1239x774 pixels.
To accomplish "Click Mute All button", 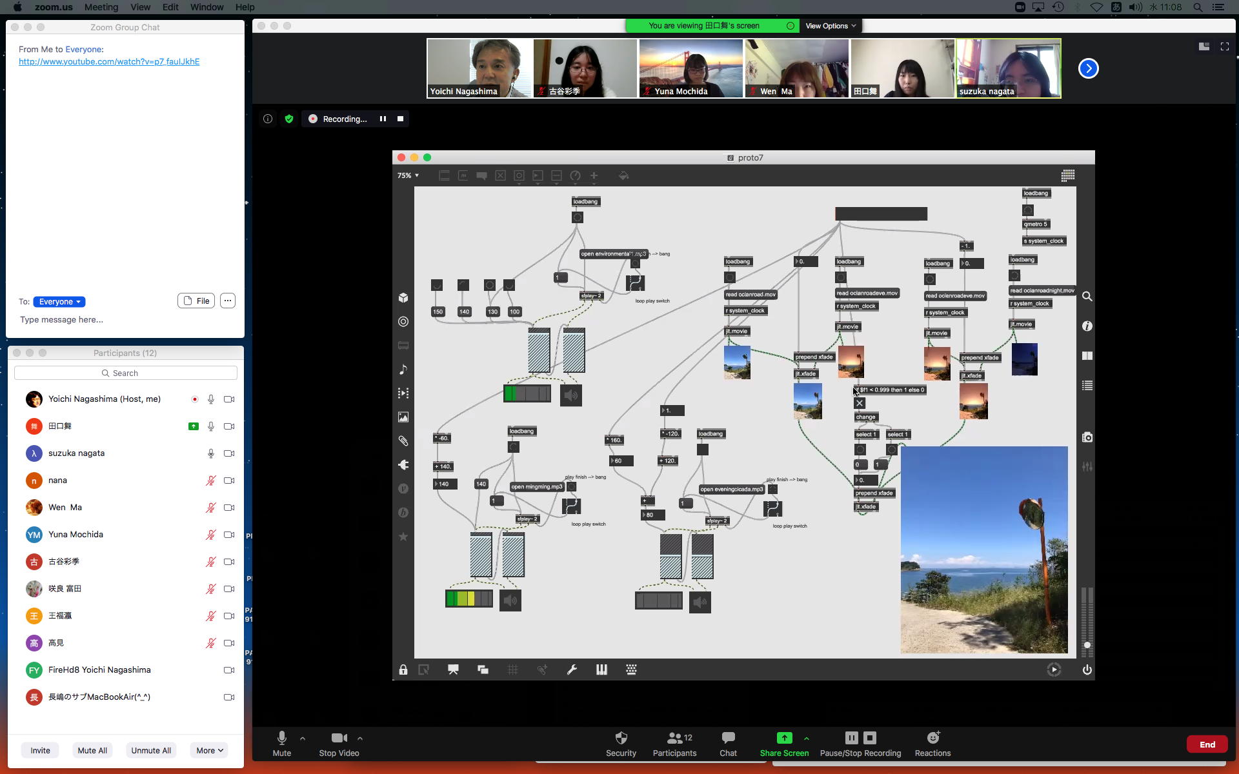I will [92, 750].
